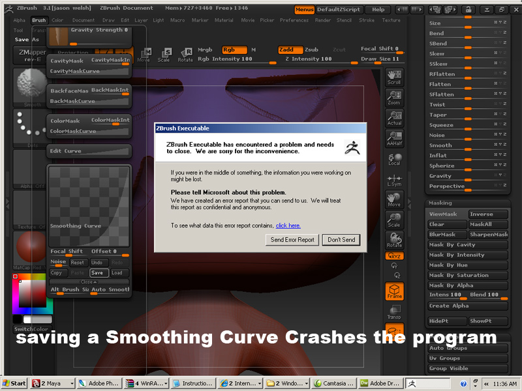Toggle the M material mode
Screen dimensions: 522x391
(253, 50)
